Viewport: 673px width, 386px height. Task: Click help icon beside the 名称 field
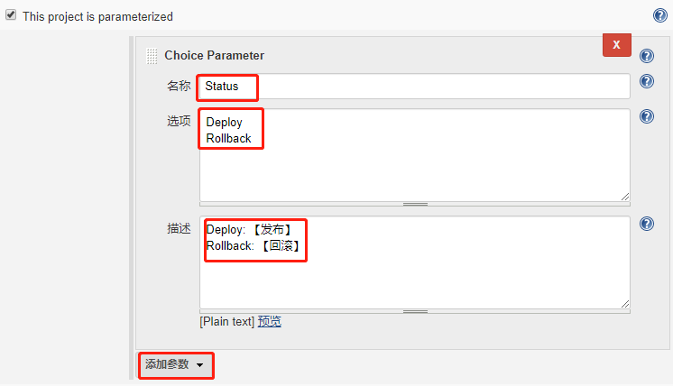(x=647, y=81)
